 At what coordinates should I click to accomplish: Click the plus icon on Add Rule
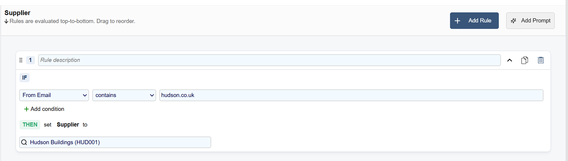coord(457,21)
